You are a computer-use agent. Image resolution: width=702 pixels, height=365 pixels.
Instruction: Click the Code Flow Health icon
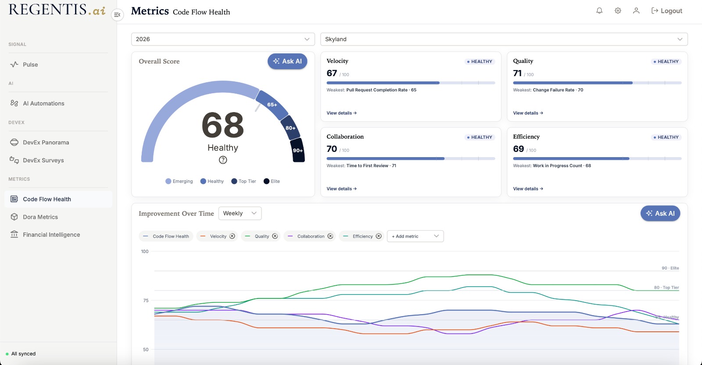(14, 199)
